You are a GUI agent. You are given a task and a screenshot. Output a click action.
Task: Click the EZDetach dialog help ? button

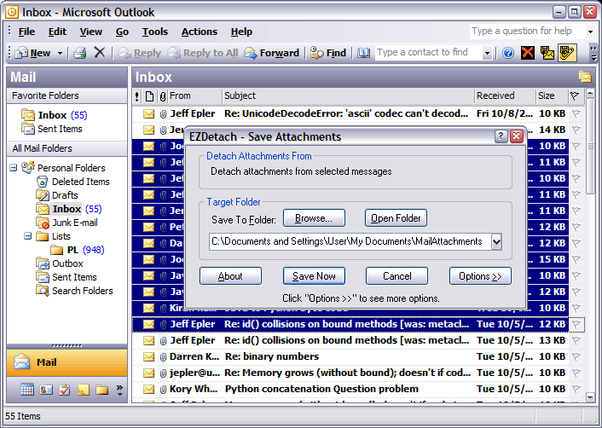(x=501, y=136)
